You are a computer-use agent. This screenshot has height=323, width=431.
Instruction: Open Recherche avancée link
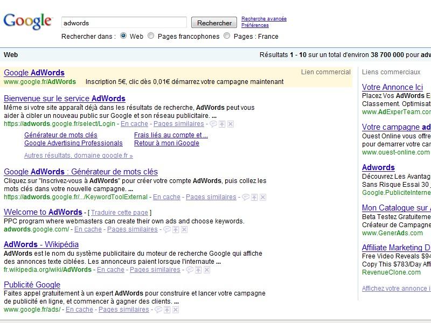point(264,19)
